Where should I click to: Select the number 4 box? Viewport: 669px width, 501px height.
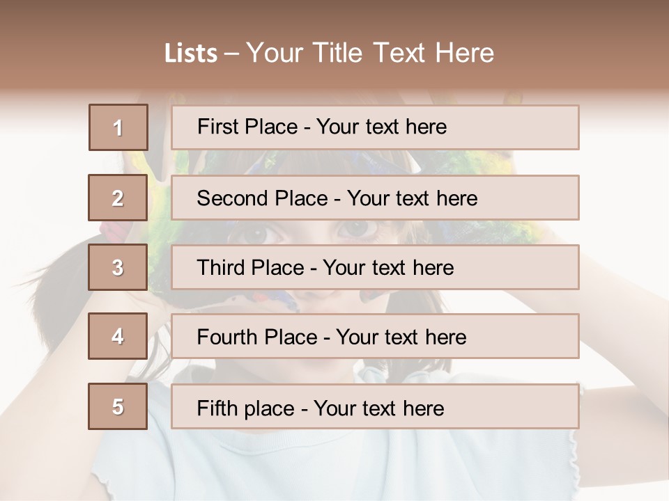[x=118, y=336]
